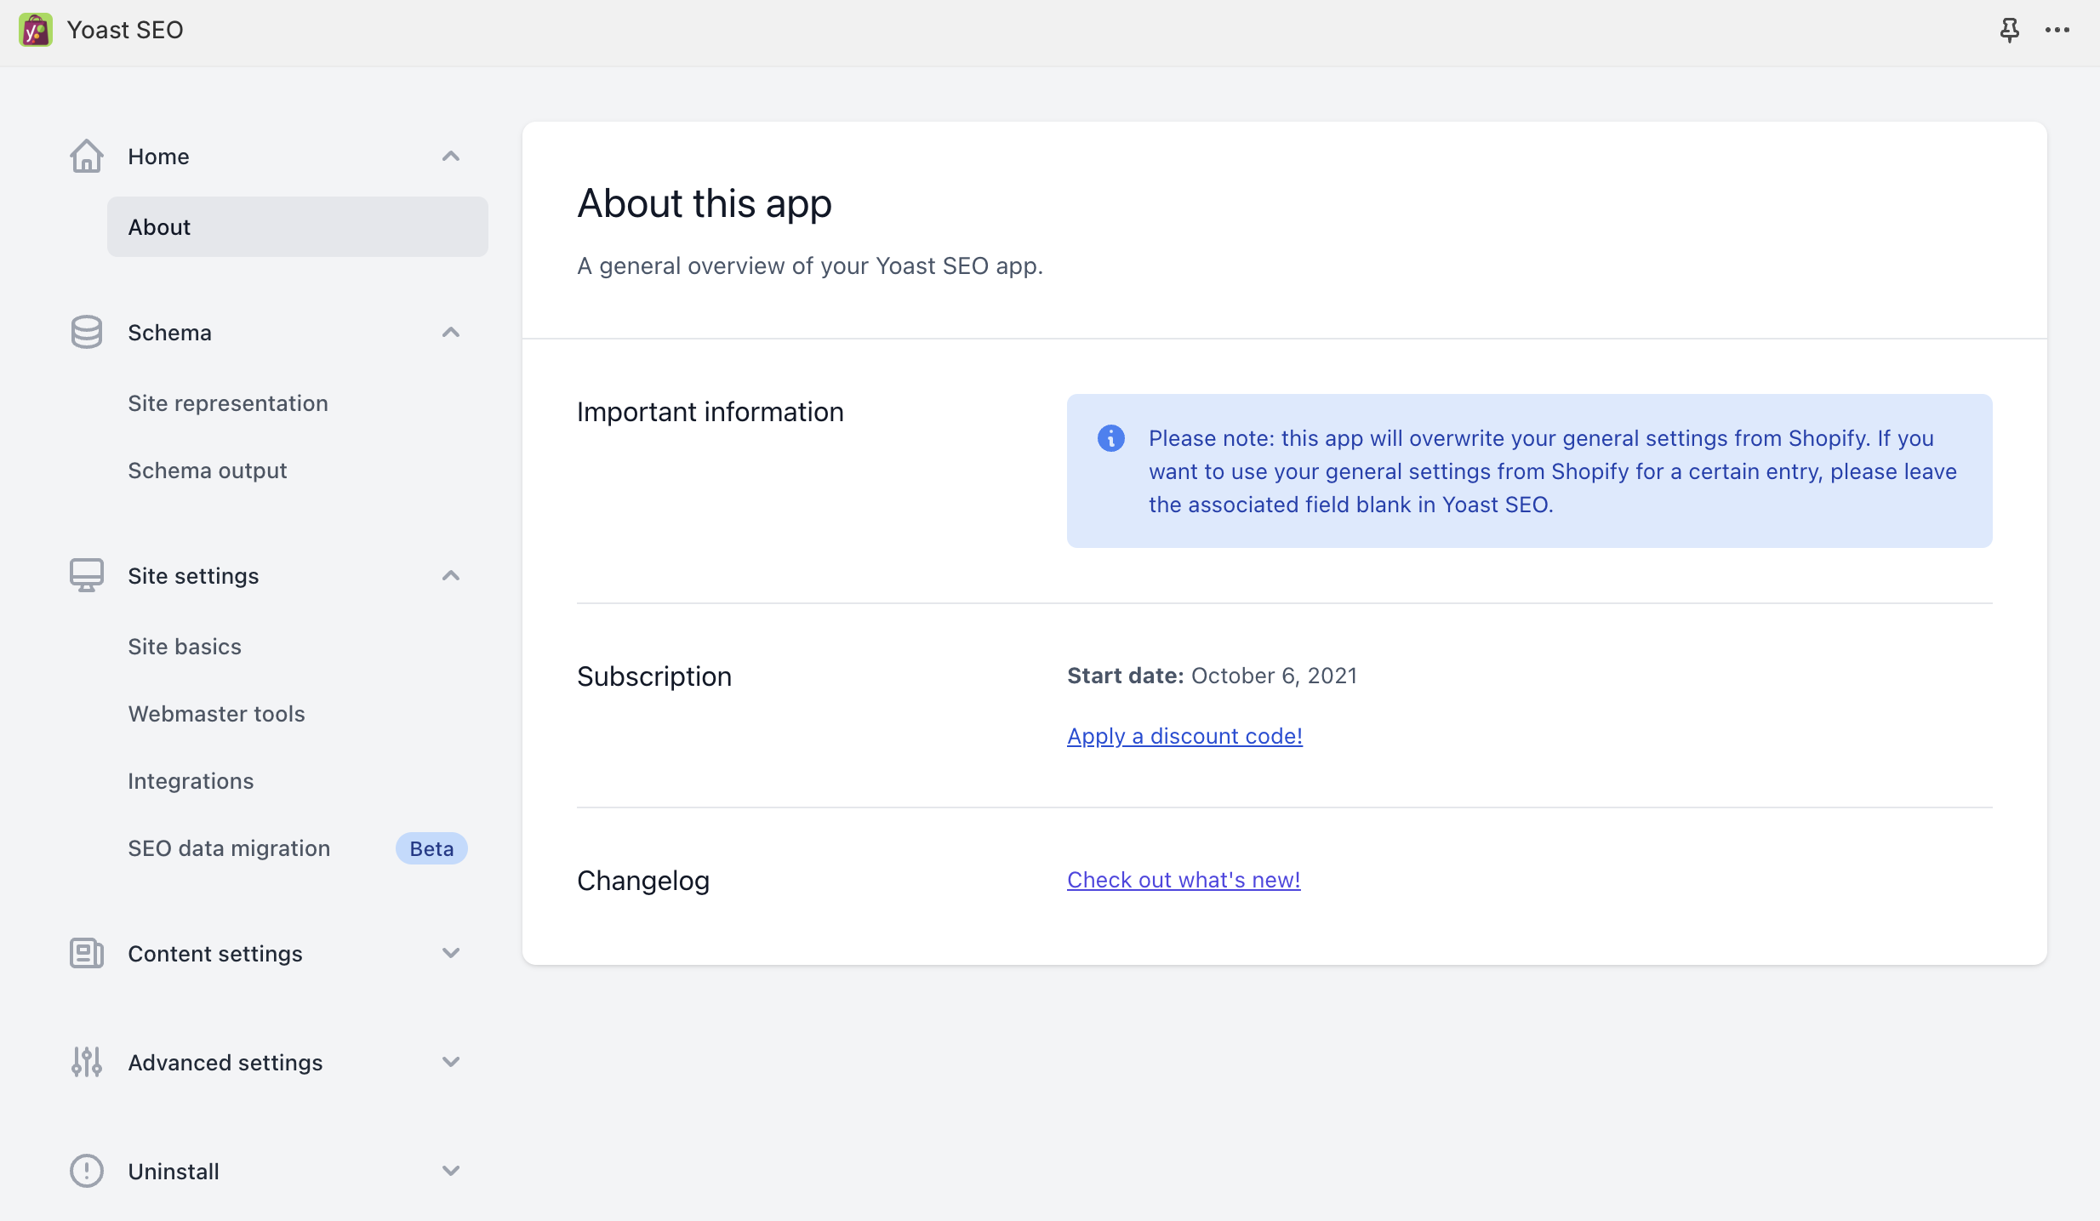Image resolution: width=2100 pixels, height=1221 pixels.
Task: Click the Uninstall exclamation circle icon
Action: tap(87, 1171)
